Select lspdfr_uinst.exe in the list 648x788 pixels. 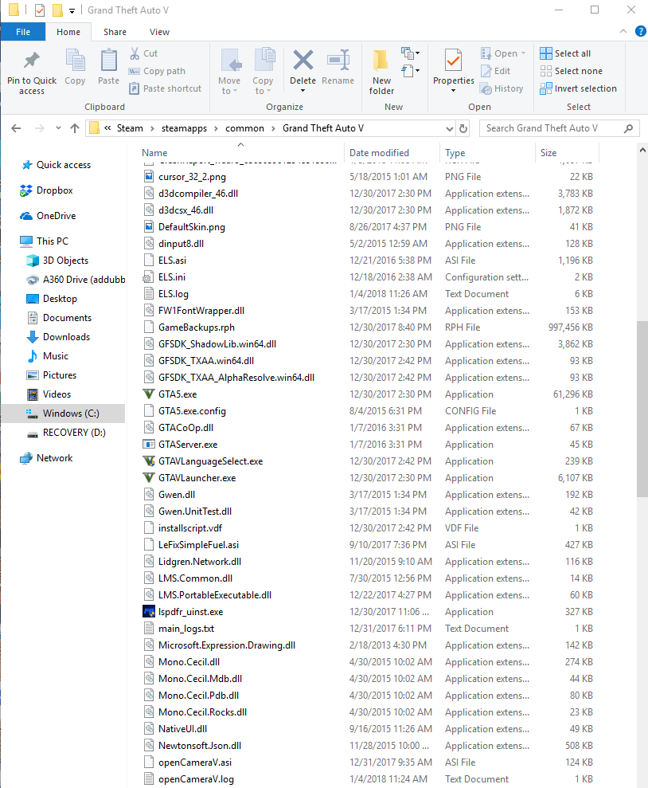click(x=184, y=612)
